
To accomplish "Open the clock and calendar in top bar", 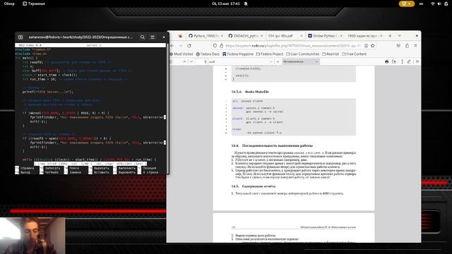I will click(226, 4).
